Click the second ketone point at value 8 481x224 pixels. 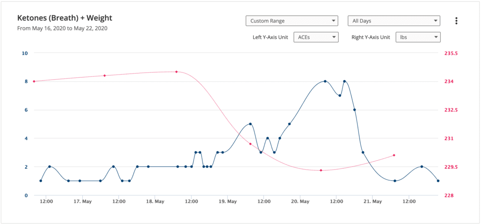[x=344, y=82]
